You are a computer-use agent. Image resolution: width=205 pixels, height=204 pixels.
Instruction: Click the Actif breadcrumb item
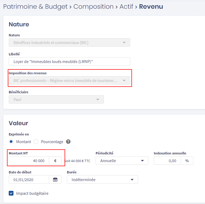point(126,7)
